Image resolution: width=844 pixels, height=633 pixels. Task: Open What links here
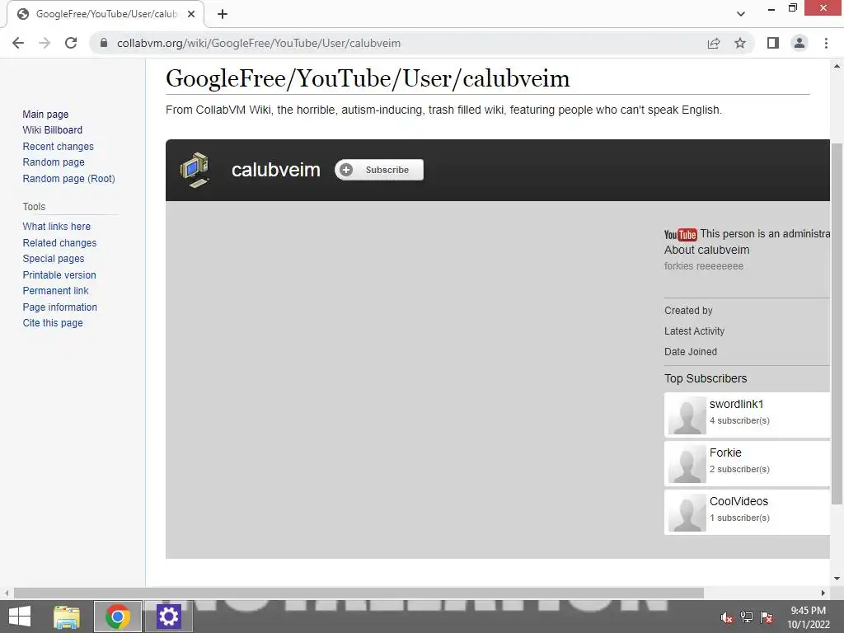(x=57, y=227)
